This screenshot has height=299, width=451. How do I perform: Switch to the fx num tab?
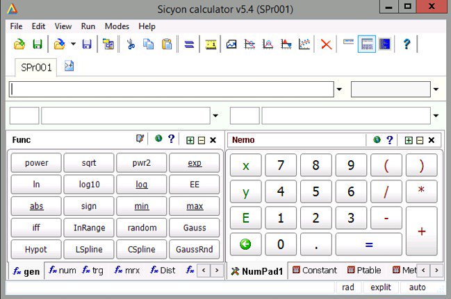63,271
